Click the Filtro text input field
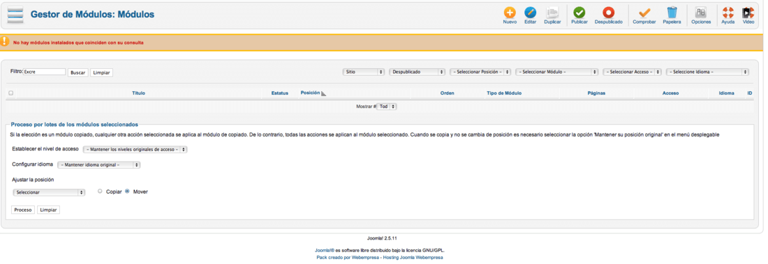The image size is (768, 264). [x=44, y=72]
